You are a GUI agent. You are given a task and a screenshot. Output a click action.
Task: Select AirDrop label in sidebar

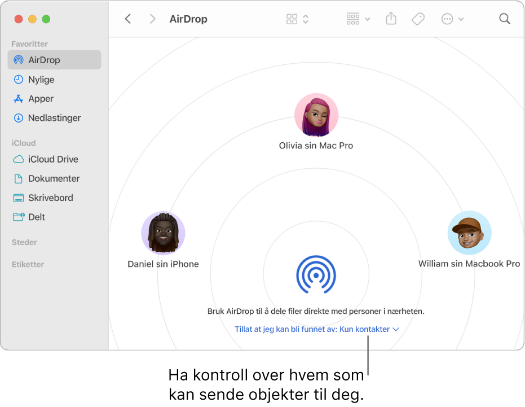[44, 60]
